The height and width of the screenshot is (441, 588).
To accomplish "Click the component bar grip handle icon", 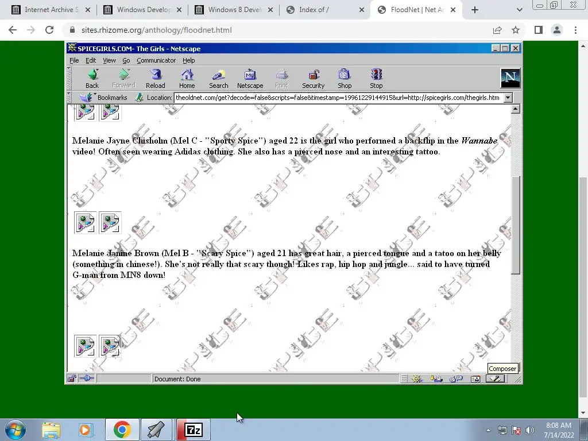I will [x=404, y=379].
